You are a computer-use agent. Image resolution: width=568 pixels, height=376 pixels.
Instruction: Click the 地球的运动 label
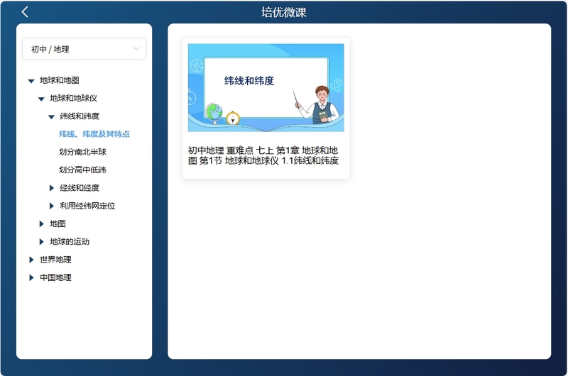70,242
